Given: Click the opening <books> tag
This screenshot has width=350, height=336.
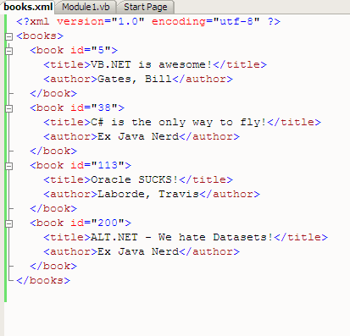Looking at the screenshot, I should (x=40, y=36).
